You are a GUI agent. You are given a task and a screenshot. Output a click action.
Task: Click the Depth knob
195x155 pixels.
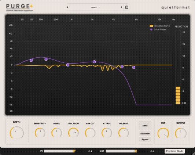(x=16, y=133)
